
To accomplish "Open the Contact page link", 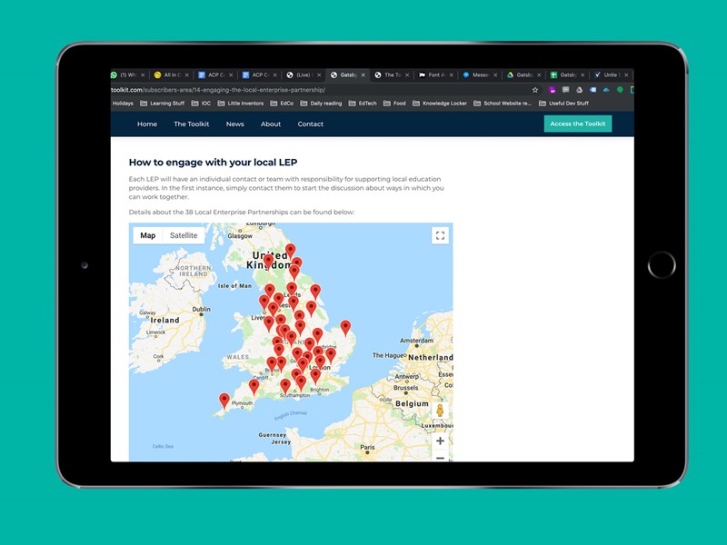I will pyautogui.click(x=311, y=124).
